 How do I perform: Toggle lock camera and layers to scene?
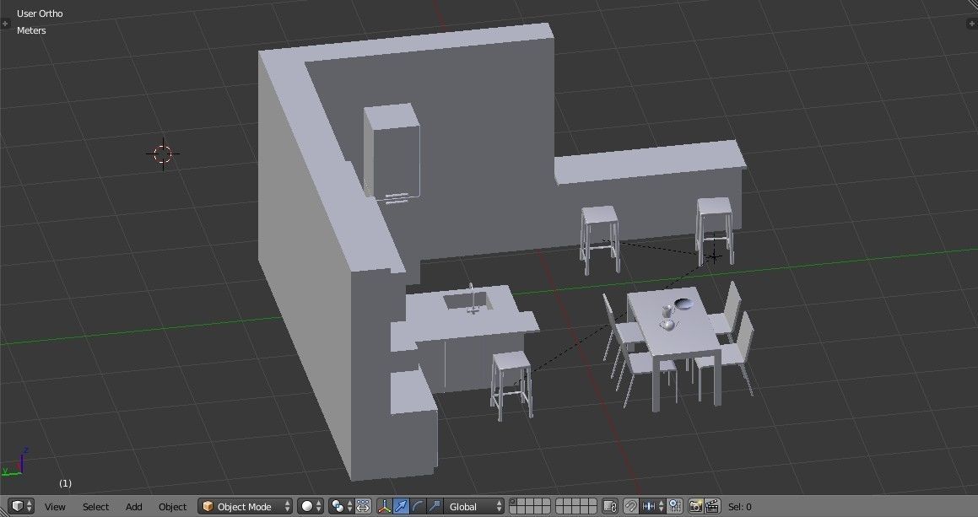(x=610, y=506)
